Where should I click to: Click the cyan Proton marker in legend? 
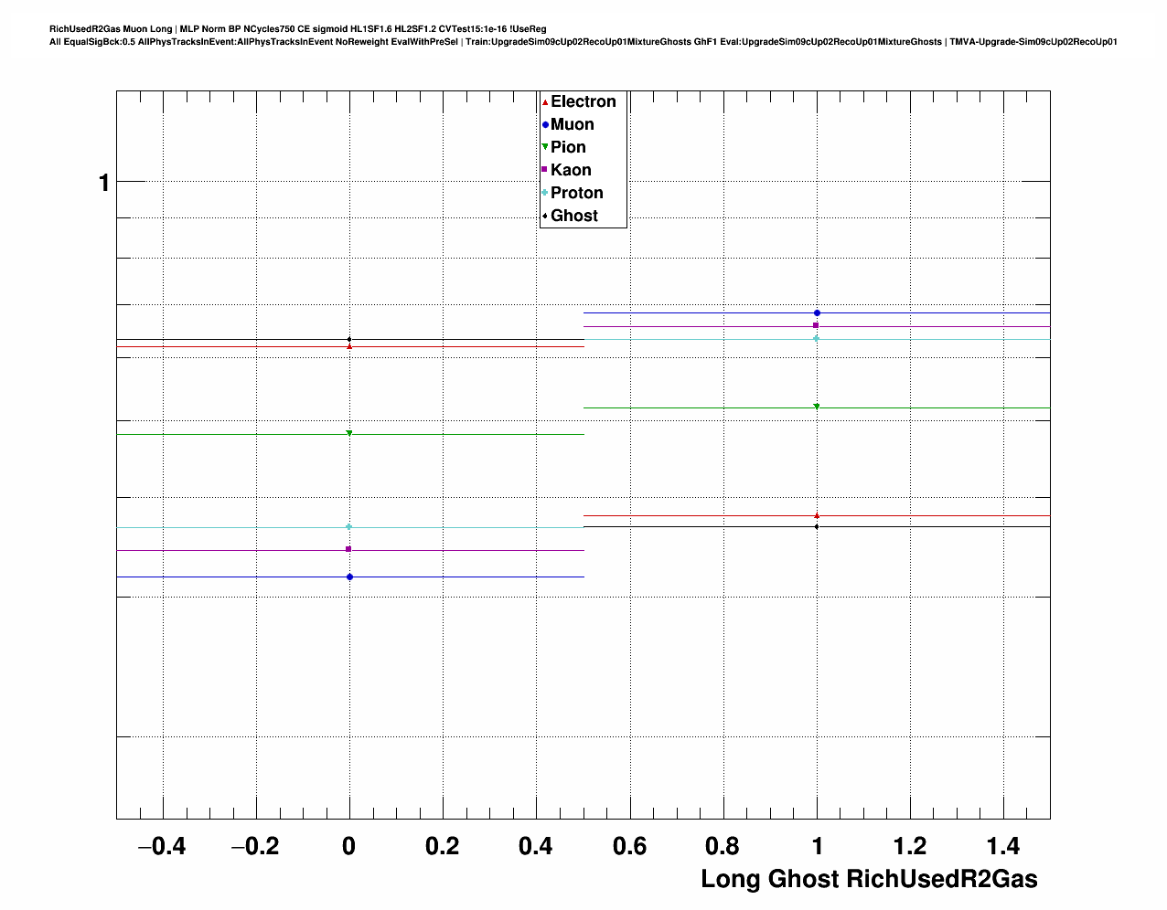click(x=545, y=193)
